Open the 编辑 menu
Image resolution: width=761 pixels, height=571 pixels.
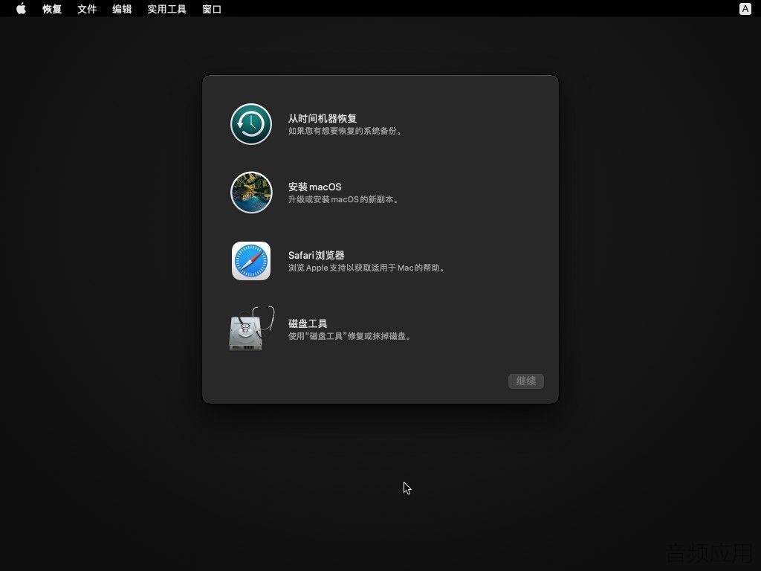[122, 9]
